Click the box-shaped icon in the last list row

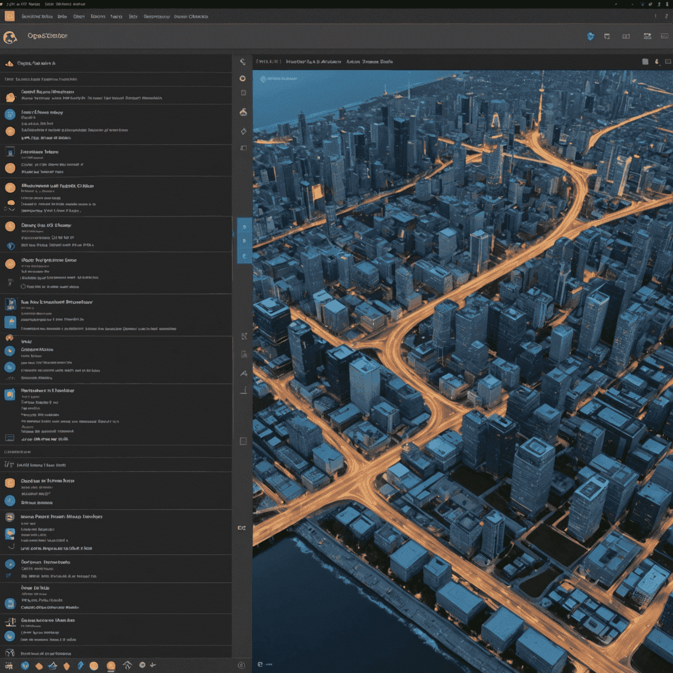click(x=10, y=653)
